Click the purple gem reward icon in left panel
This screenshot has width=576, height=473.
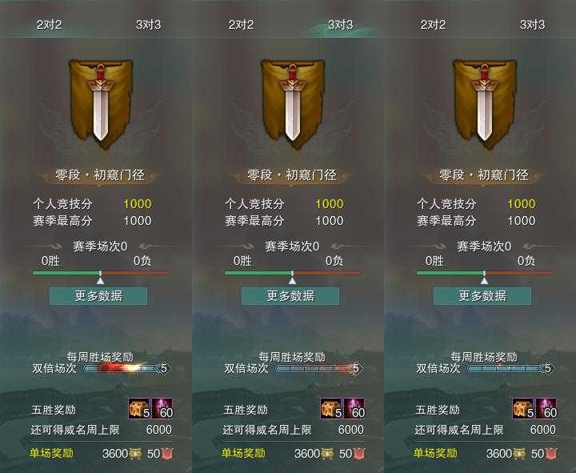coord(162,409)
